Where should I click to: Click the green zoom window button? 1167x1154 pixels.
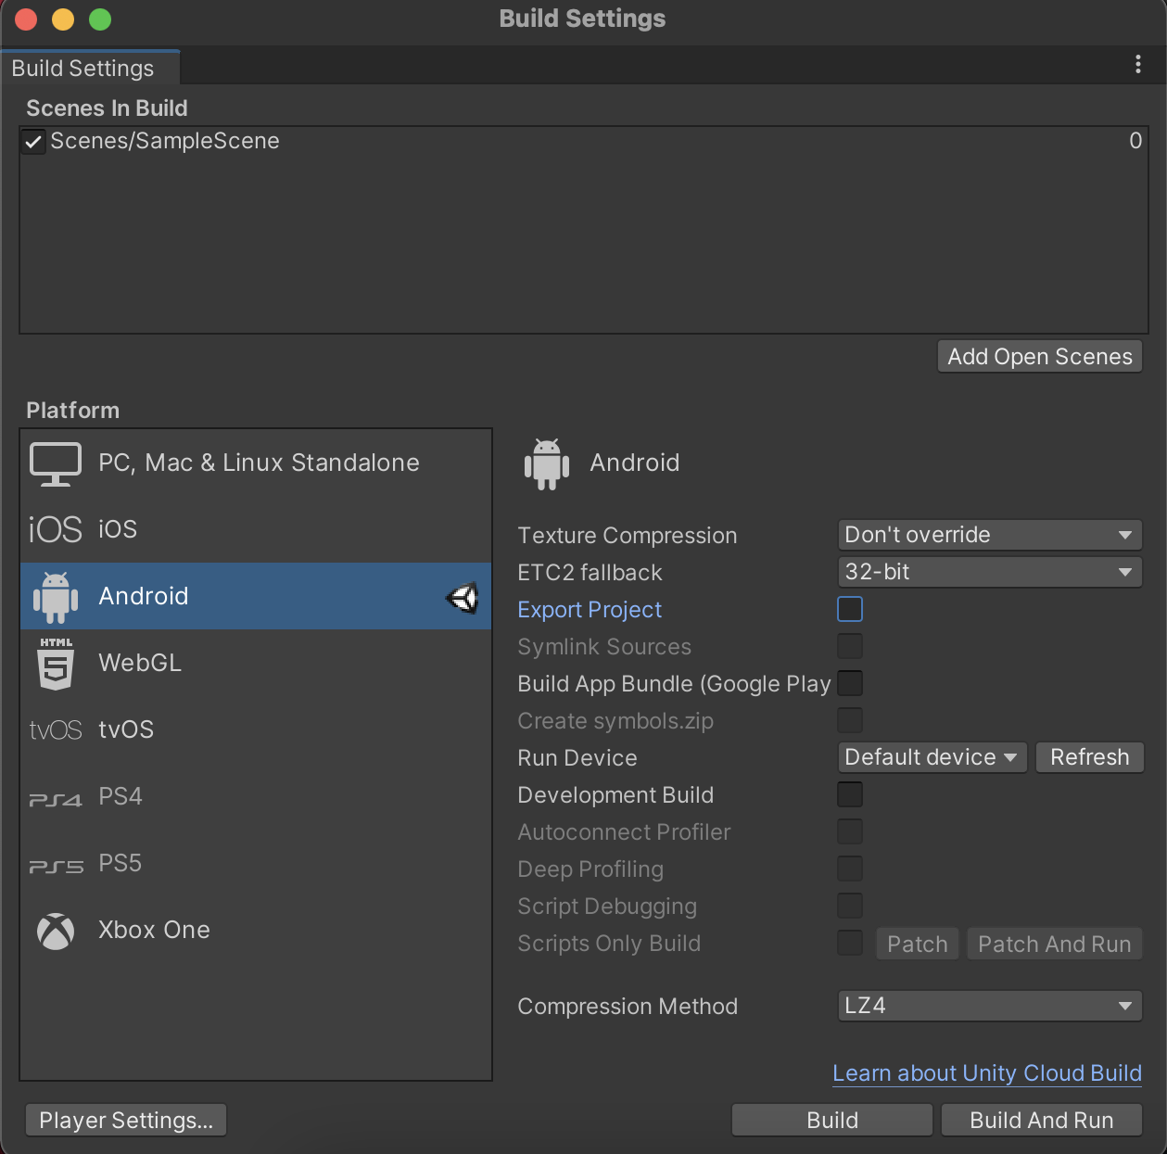pos(100,19)
